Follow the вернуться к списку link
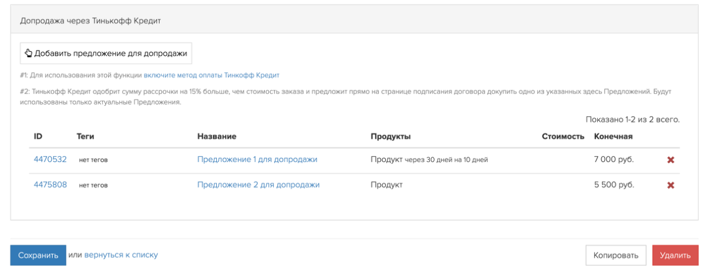The height and width of the screenshot is (272, 703). [121, 255]
